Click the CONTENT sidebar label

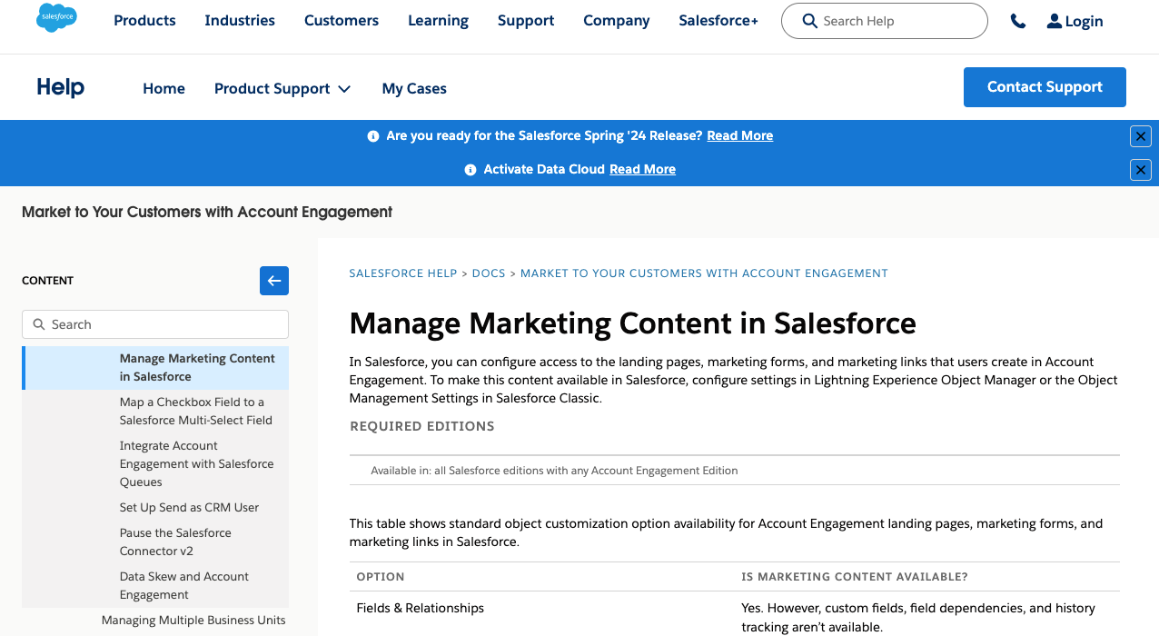(x=47, y=281)
